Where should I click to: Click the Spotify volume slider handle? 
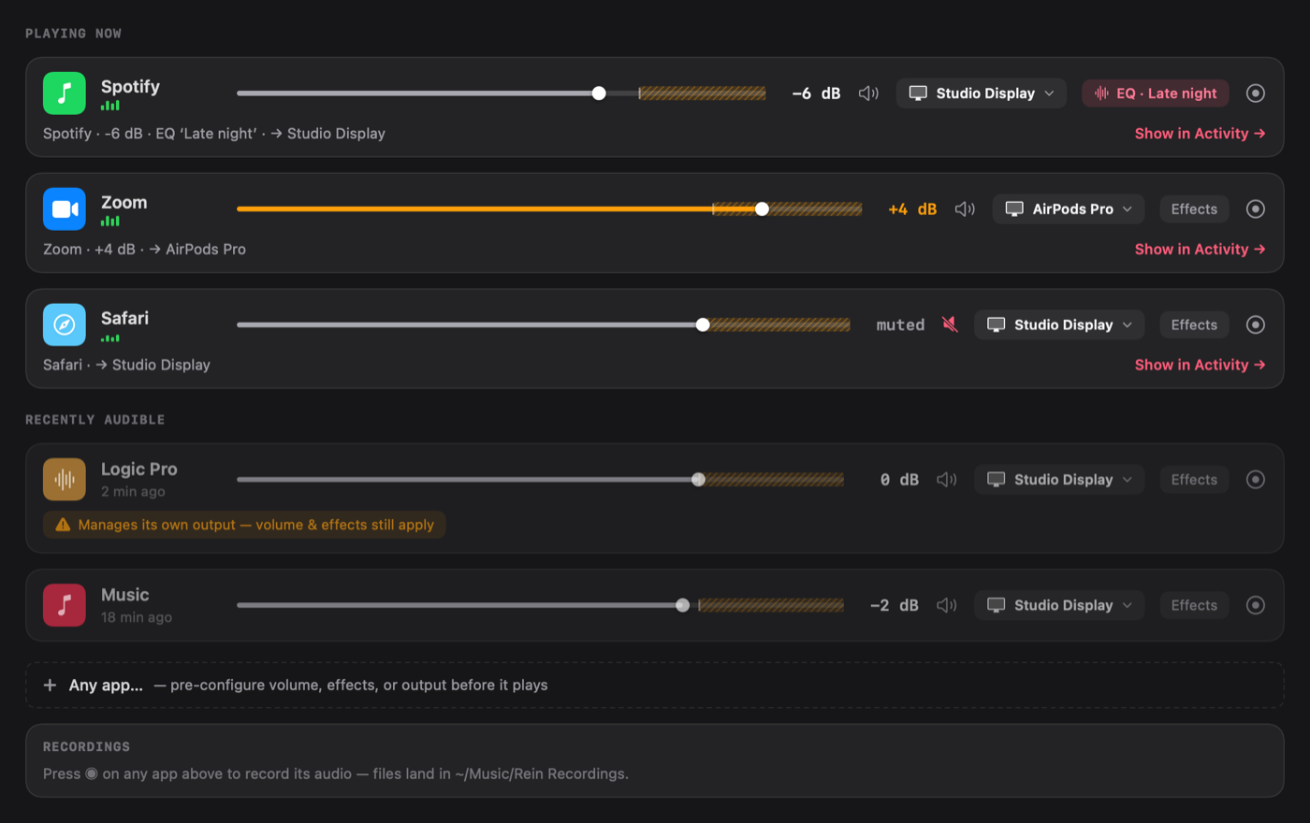(599, 94)
